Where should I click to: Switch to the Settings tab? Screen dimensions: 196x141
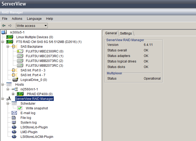[126, 33]
